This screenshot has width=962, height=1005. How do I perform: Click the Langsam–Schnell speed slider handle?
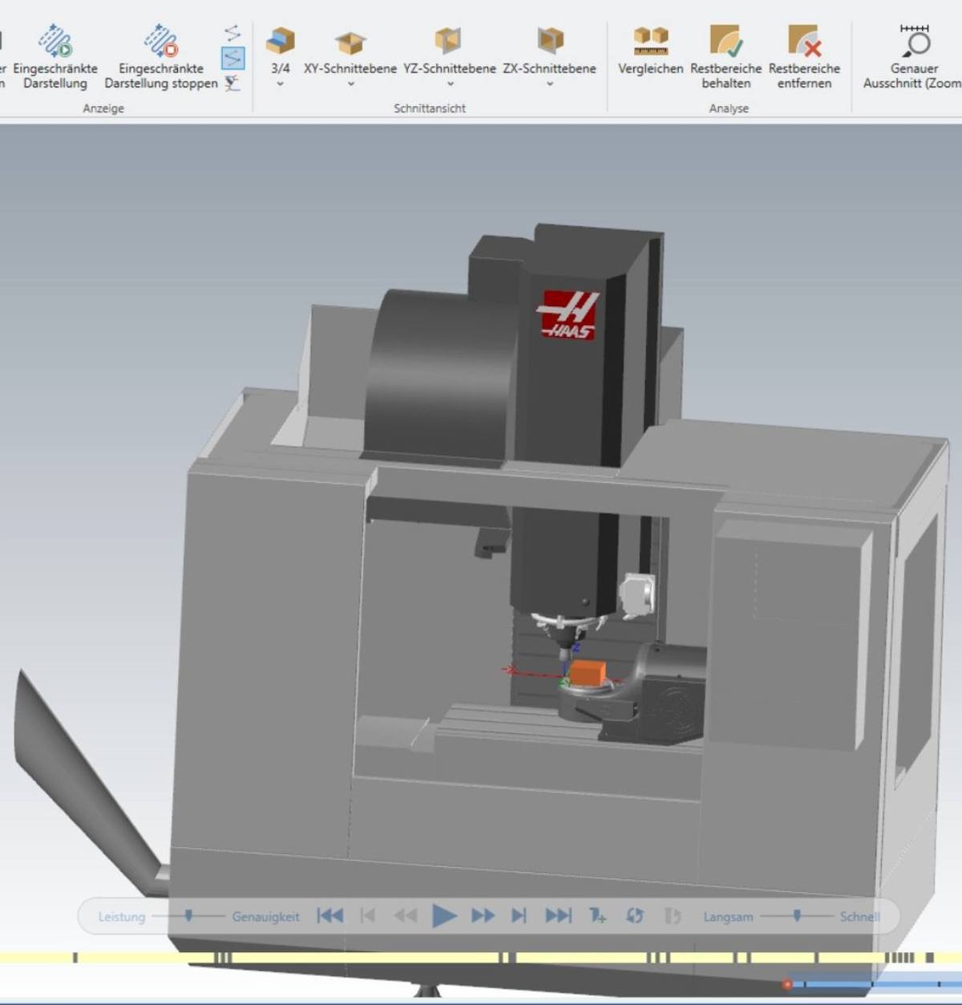(x=797, y=915)
